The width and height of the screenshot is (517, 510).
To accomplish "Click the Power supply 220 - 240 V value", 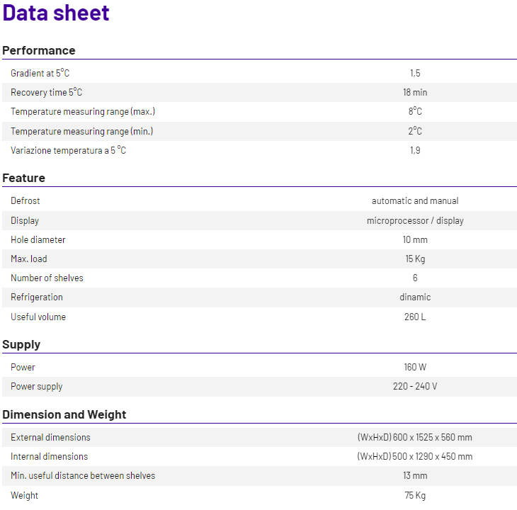I will 415,386.
